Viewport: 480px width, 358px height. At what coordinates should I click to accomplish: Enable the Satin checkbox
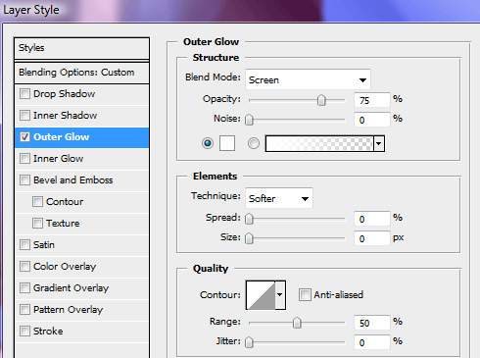24,245
